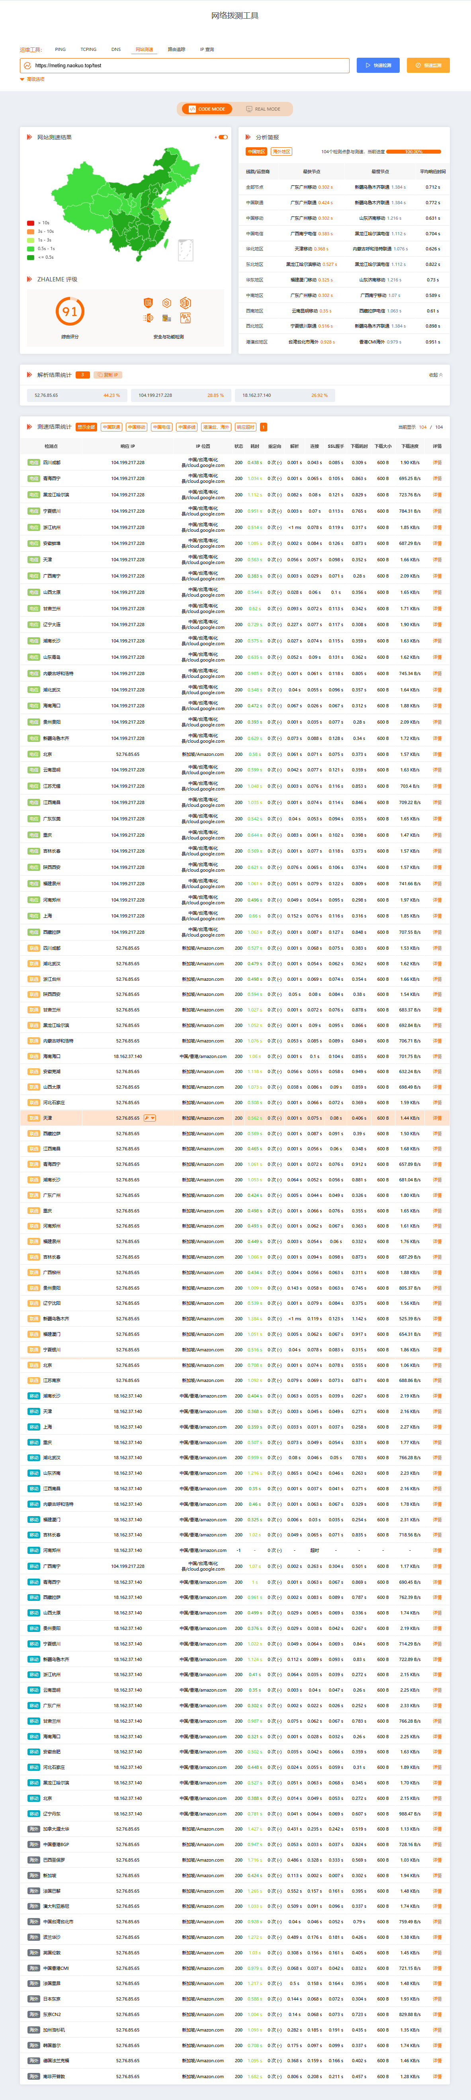Click the link icon inside the URL field
The image size is (471, 2100).
[27, 65]
